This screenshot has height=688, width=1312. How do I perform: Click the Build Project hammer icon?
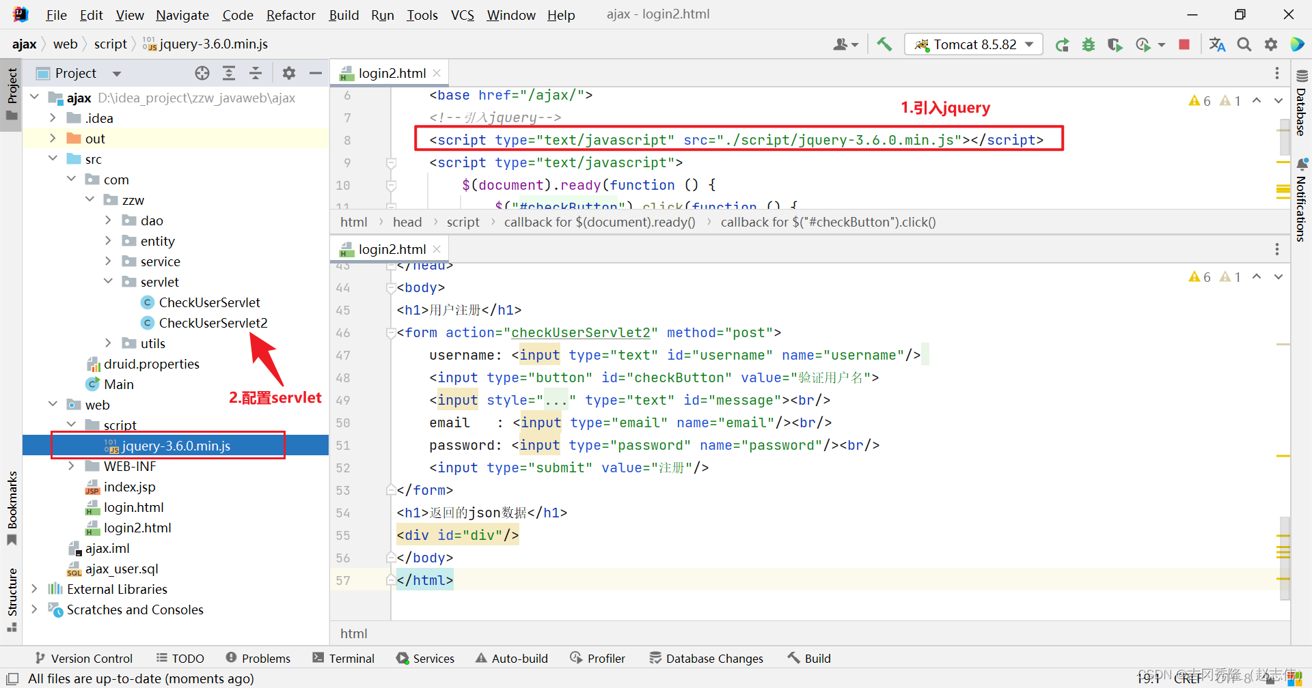click(x=884, y=44)
